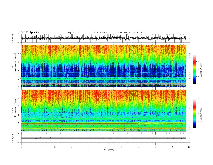This screenshot has height=165, width=213.
Task: Click the "VLF Spectra" plot title
Action: (x=30, y=32)
